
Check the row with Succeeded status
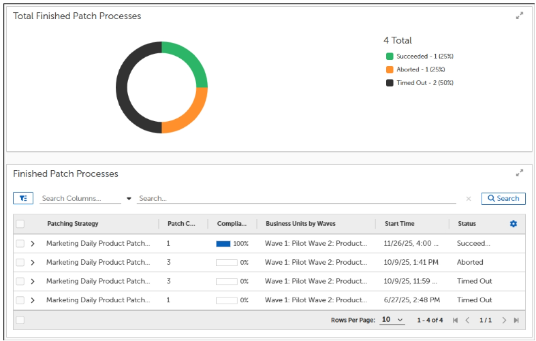pyautogui.click(x=20, y=243)
